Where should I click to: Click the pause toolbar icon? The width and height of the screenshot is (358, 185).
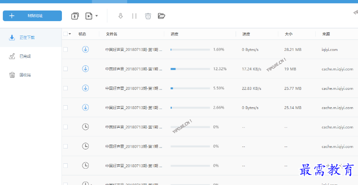pyautogui.click(x=134, y=16)
